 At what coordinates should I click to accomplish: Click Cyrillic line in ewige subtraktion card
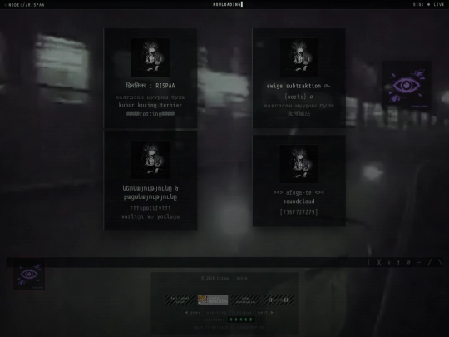[299, 106]
